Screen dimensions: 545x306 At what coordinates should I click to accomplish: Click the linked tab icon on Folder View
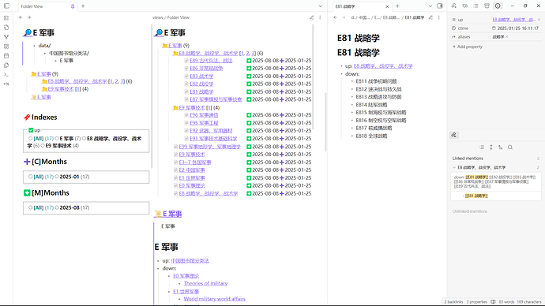[x=73, y=6]
